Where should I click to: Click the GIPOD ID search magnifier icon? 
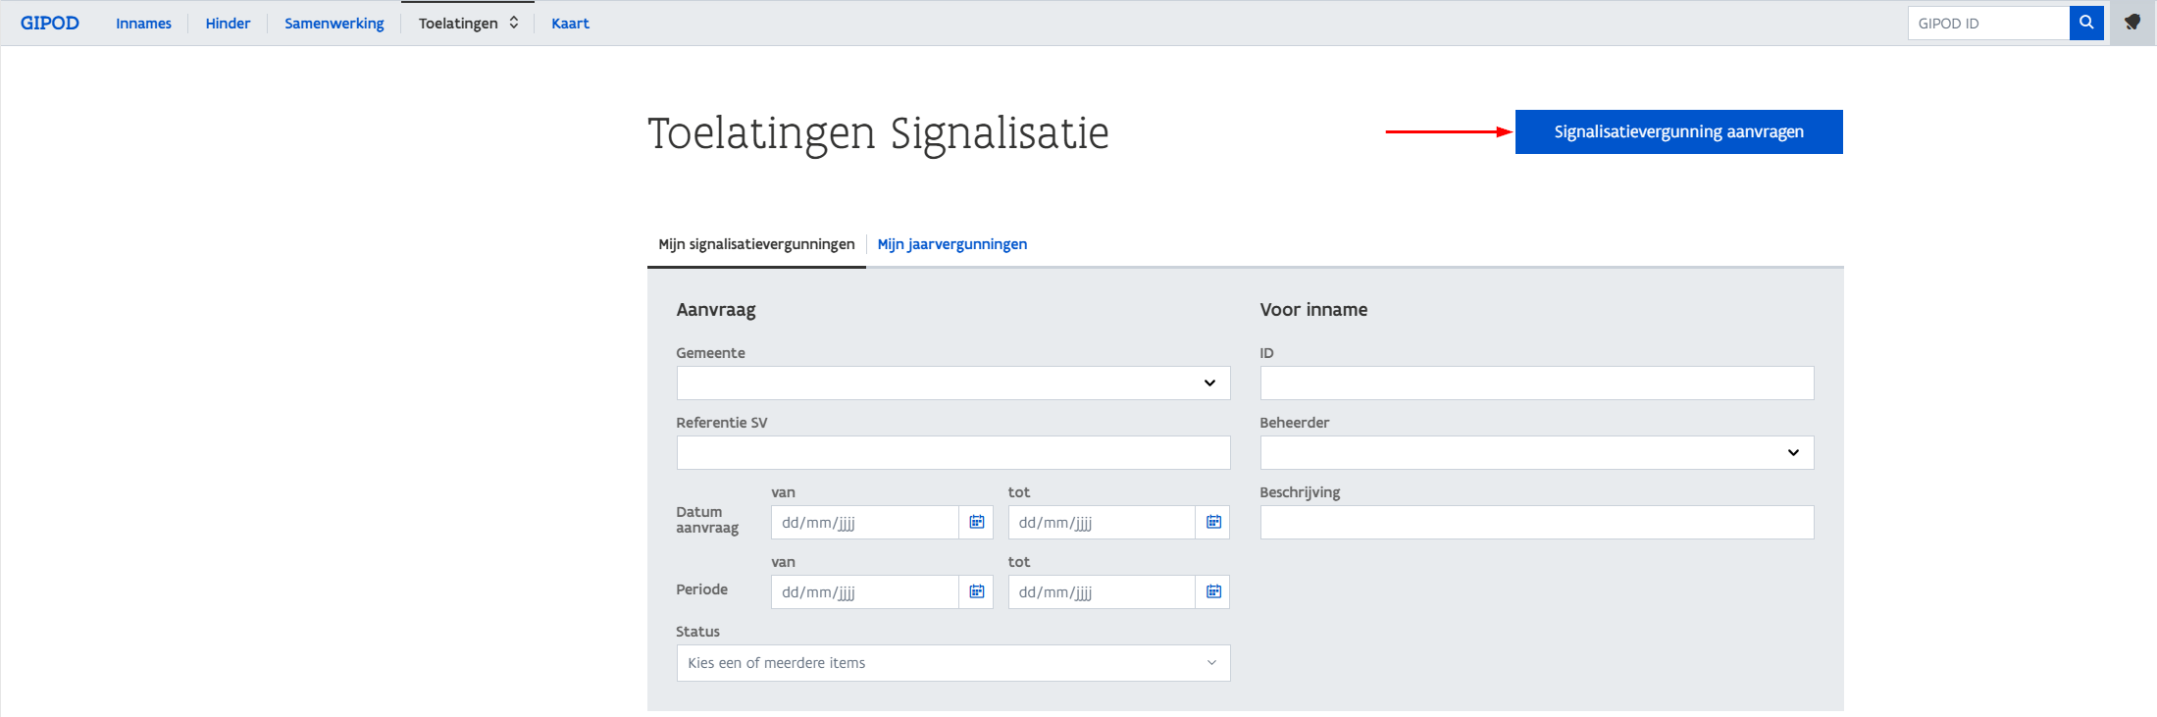[2085, 23]
